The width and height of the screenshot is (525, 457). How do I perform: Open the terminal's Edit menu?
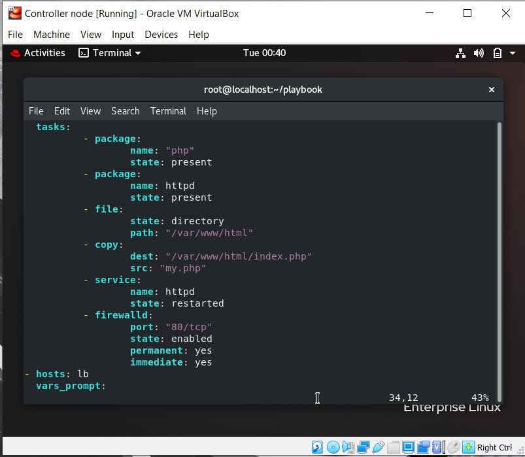62,111
